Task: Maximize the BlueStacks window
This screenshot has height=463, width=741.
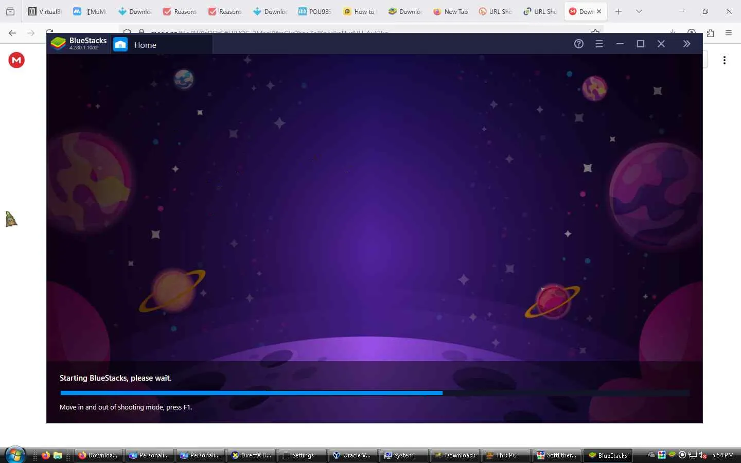Action: pos(641,44)
